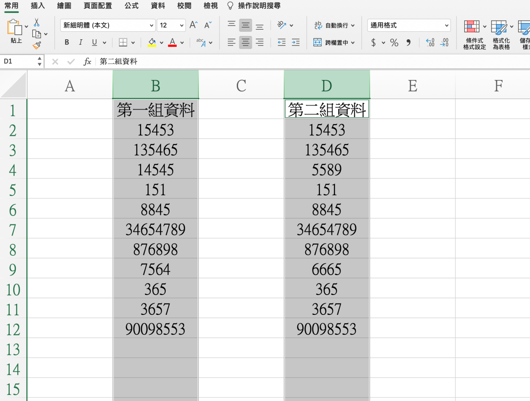Screen dimensions: 530x401
Task: Toggle Italic formatting
Action: point(80,42)
